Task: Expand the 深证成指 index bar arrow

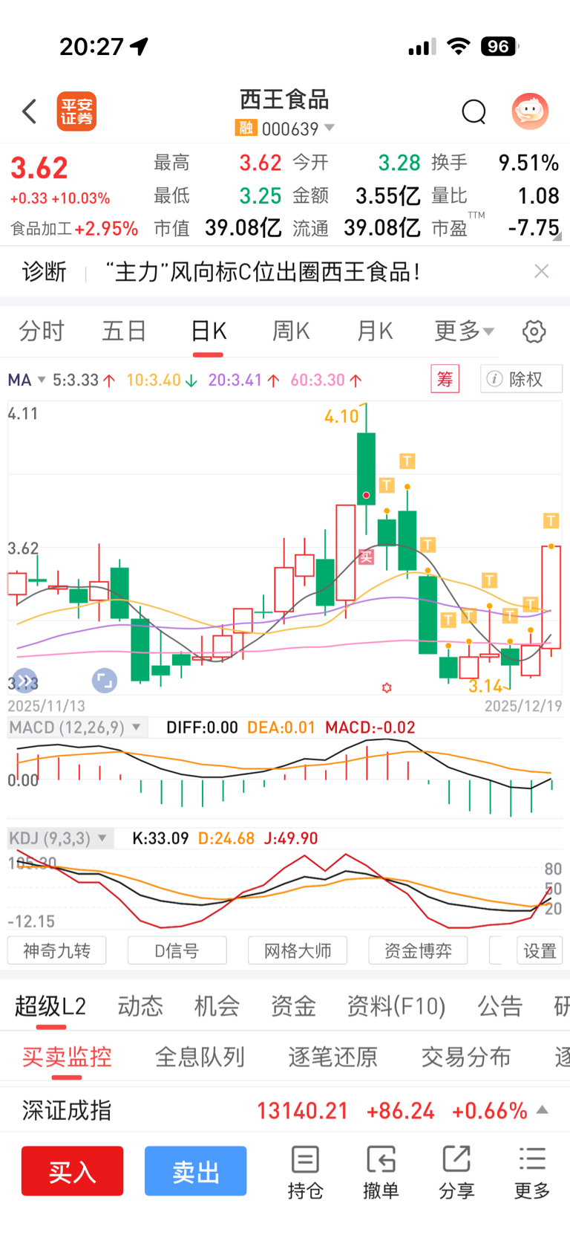Action: (x=543, y=1109)
